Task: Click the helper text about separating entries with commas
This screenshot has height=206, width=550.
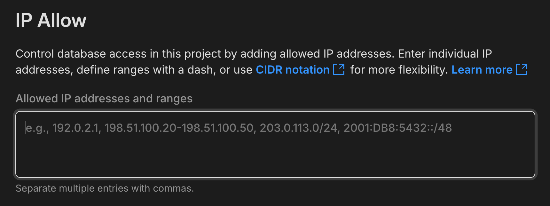Action: pyautogui.click(x=105, y=188)
